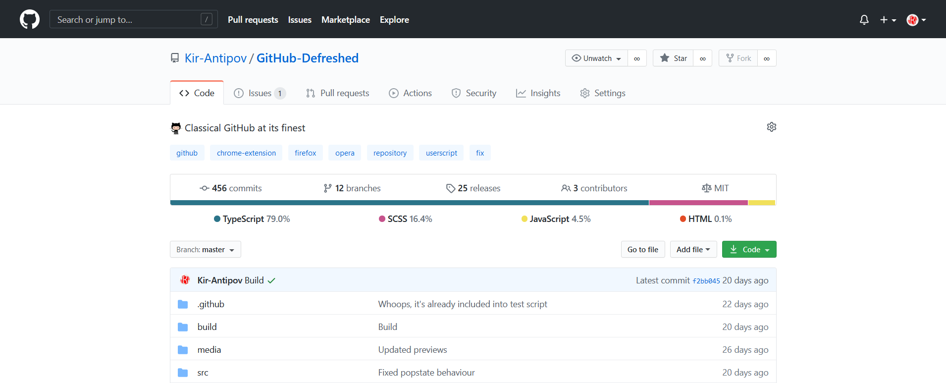Screen dimensions: 946x383
Task: View the MIT license
Action: click(x=715, y=188)
